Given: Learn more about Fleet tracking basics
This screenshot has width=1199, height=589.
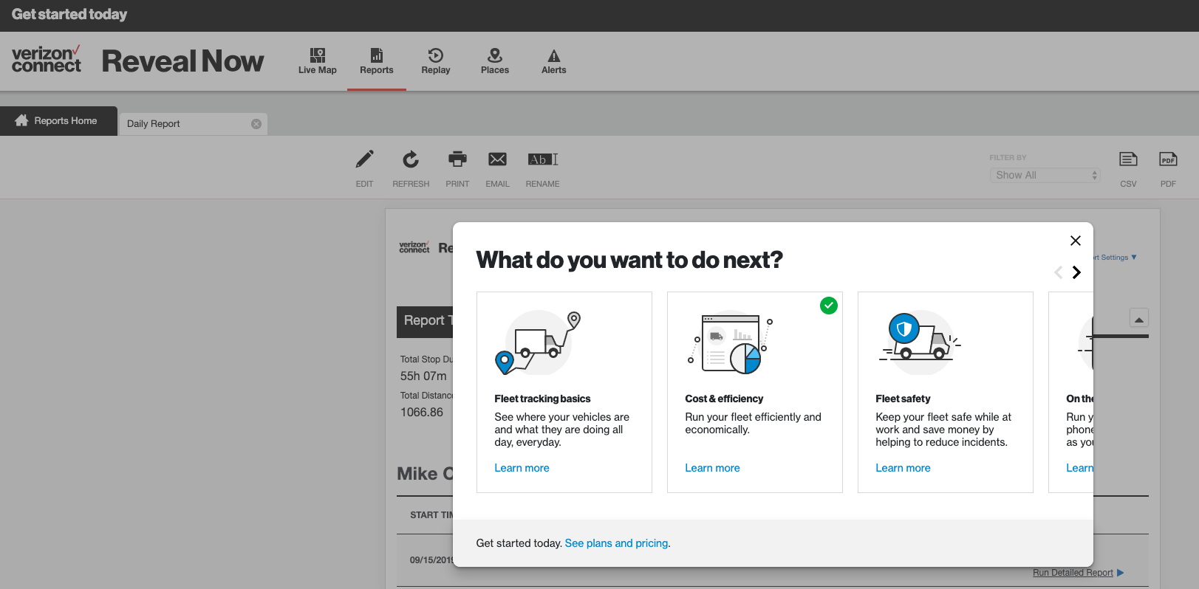Looking at the screenshot, I should [x=522, y=468].
